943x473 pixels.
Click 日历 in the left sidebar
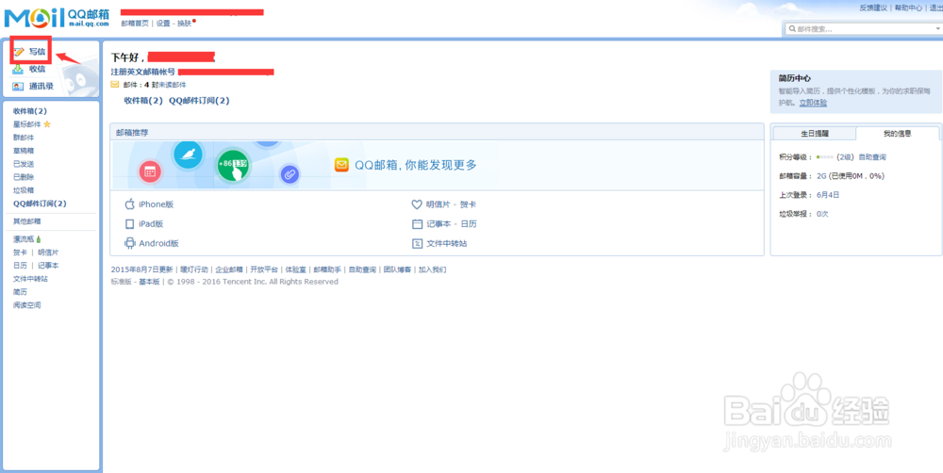coord(20,266)
